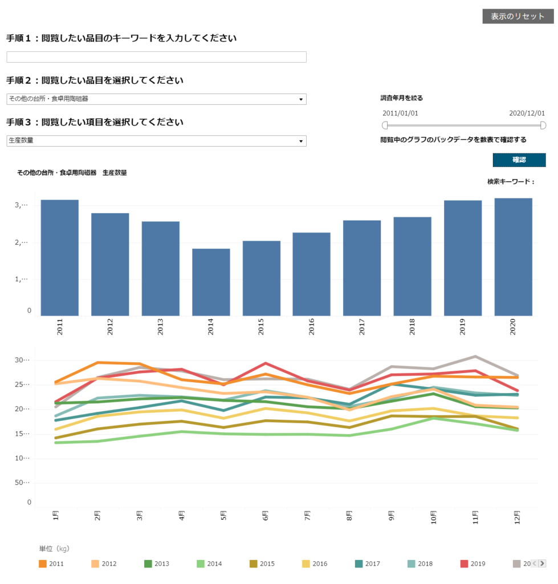
Task: Focus the item keyword input field
Action: pyautogui.click(x=156, y=57)
